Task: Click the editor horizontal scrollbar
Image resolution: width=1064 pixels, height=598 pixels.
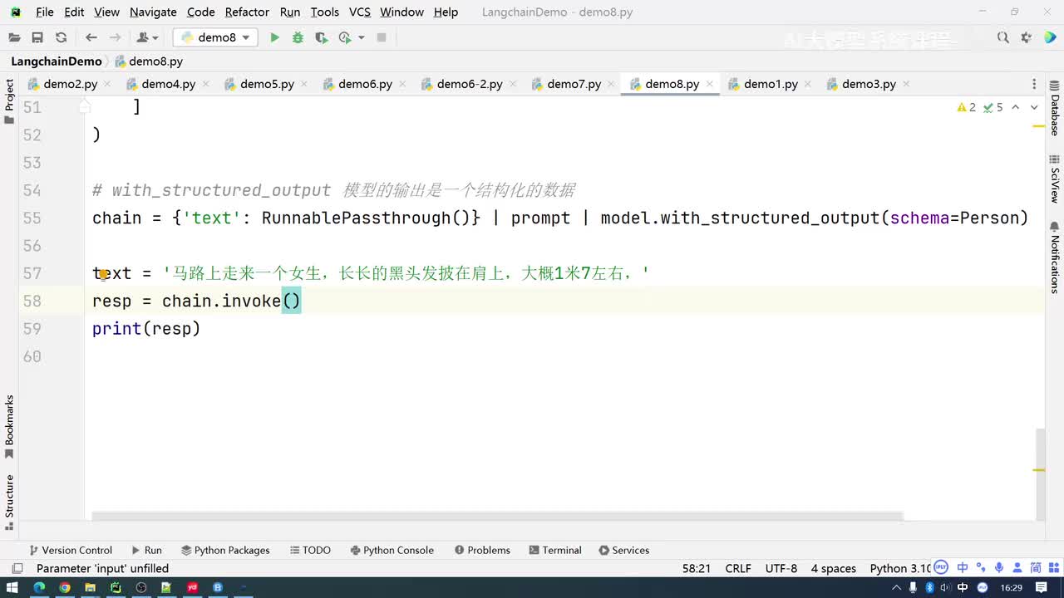Action: tap(497, 517)
